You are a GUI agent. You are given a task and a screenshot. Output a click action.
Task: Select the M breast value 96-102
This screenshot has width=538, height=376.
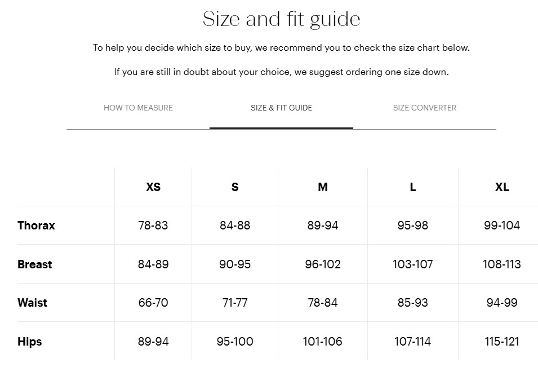(x=323, y=264)
